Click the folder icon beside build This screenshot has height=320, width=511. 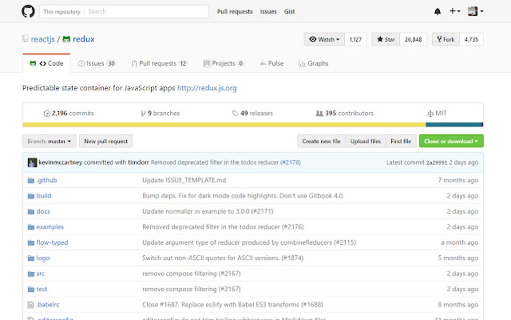click(x=31, y=196)
